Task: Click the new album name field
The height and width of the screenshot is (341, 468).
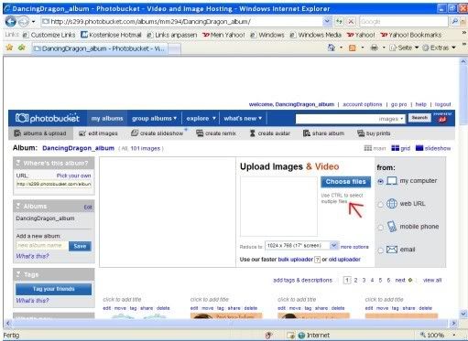Action: pos(42,246)
